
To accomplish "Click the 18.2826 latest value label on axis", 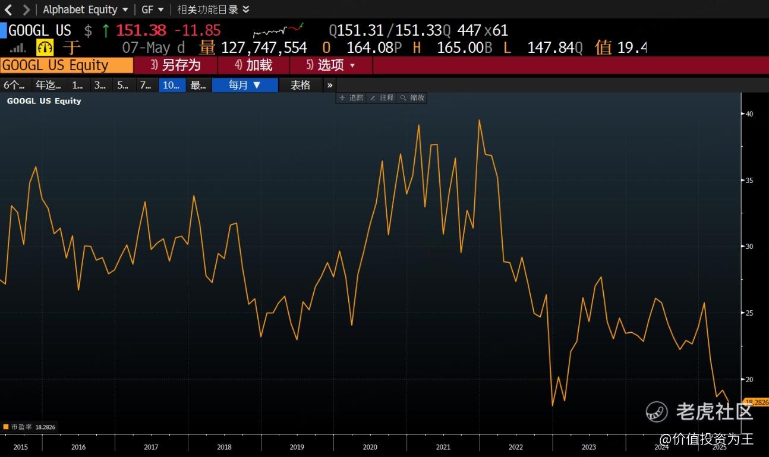I will coord(756,402).
